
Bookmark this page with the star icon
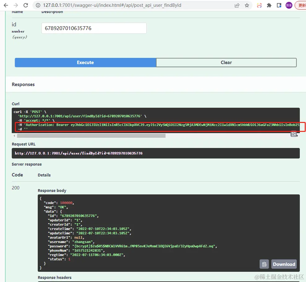pyautogui.click(x=247, y=5)
